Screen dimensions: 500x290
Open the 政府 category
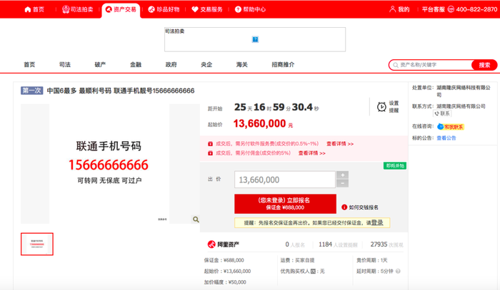coord(171,65)
